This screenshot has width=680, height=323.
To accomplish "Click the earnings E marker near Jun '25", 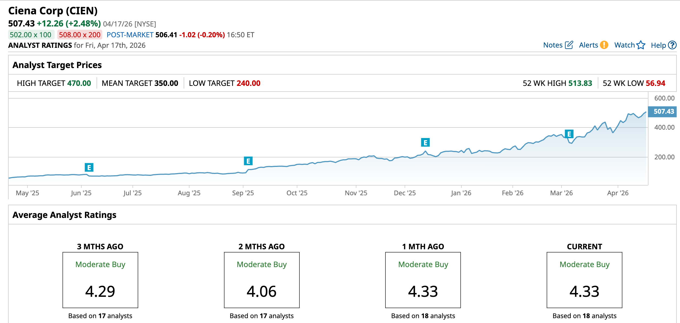I will [89, 167].
